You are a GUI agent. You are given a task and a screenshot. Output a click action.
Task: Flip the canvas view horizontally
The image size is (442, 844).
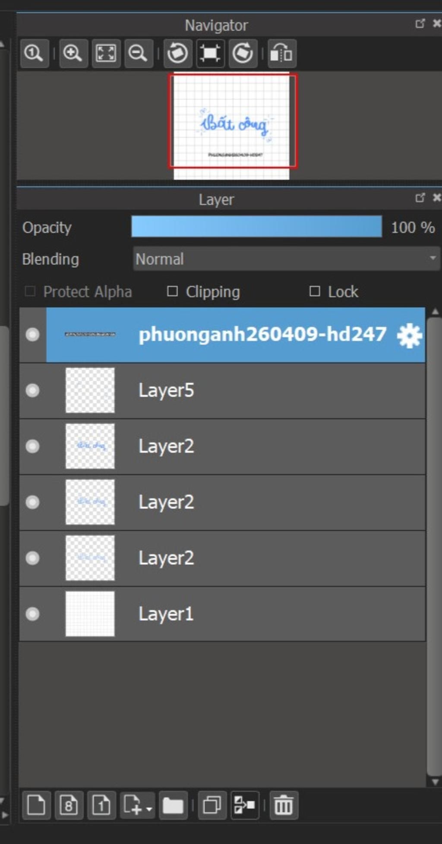click(282, 53)
